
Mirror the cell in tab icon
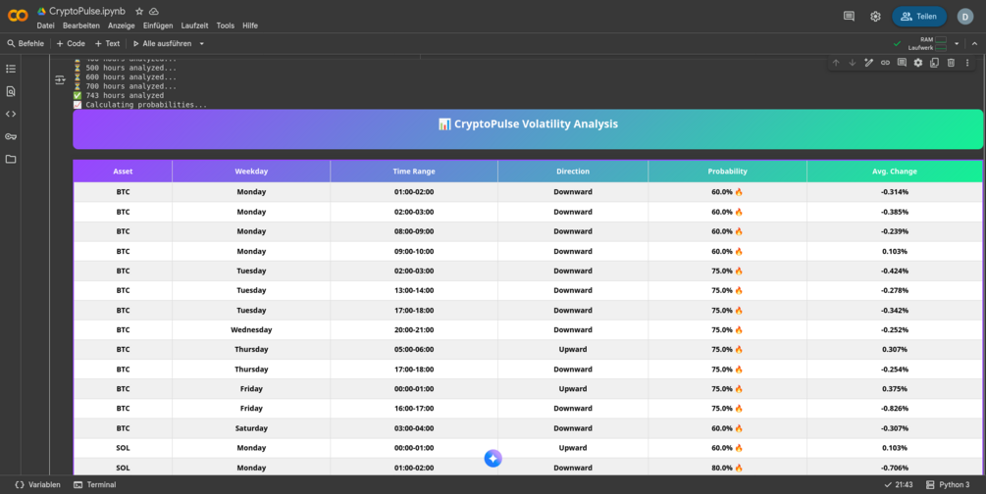[934, 63]
